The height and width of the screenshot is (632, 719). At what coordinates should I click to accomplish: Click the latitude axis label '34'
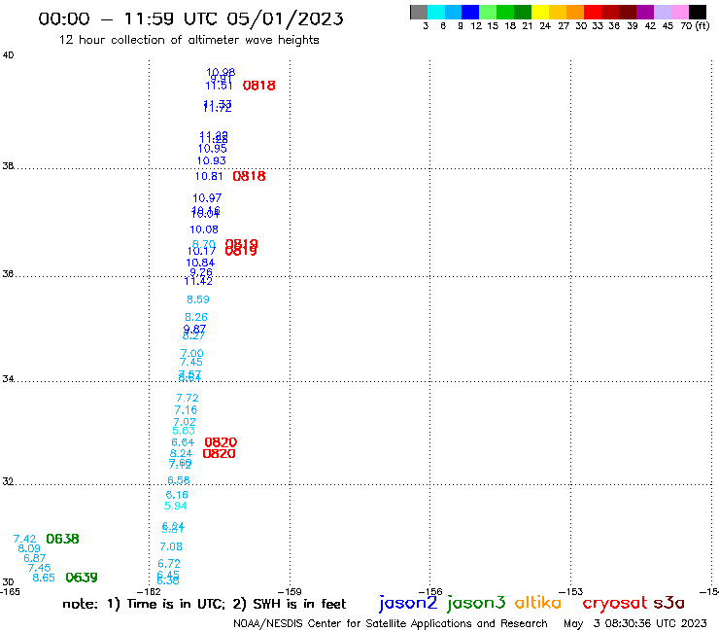[x=8, y=379]
